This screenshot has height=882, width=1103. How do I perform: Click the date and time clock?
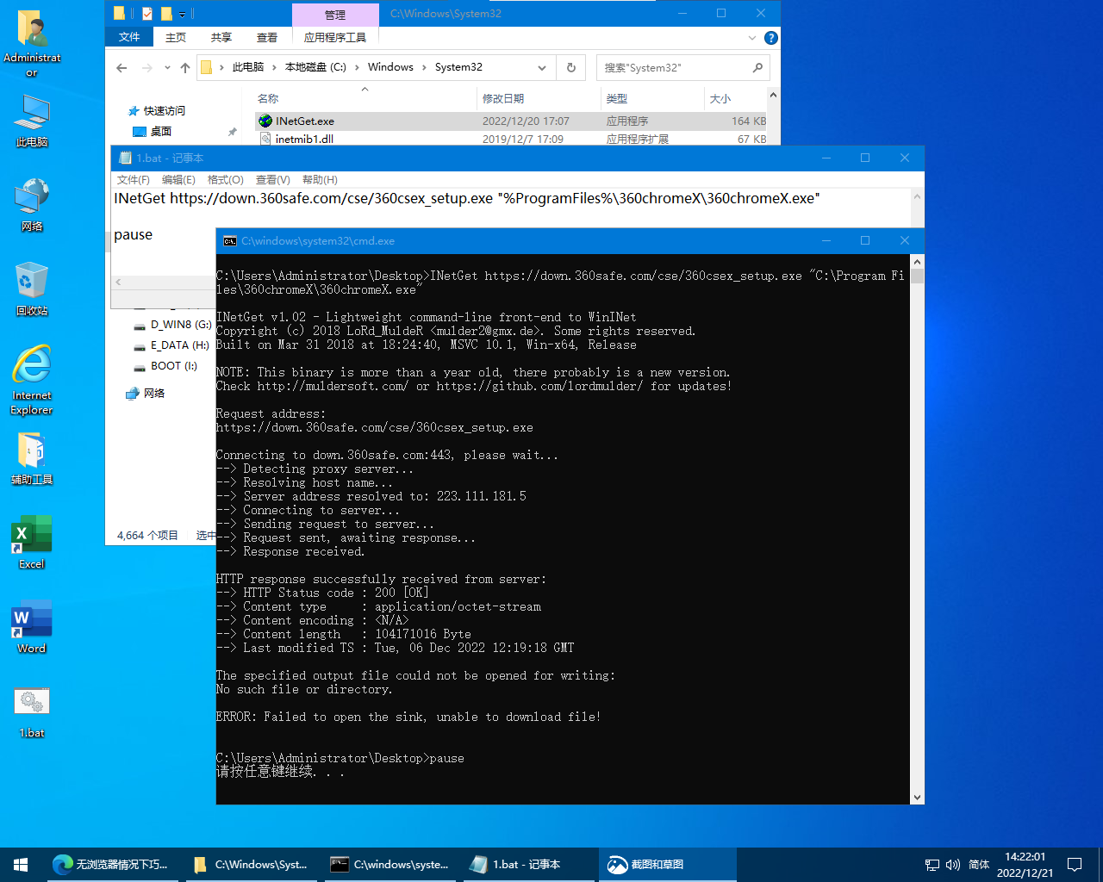[1025, 865]
